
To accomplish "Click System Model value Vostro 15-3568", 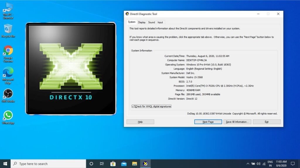I will [195, 77].
